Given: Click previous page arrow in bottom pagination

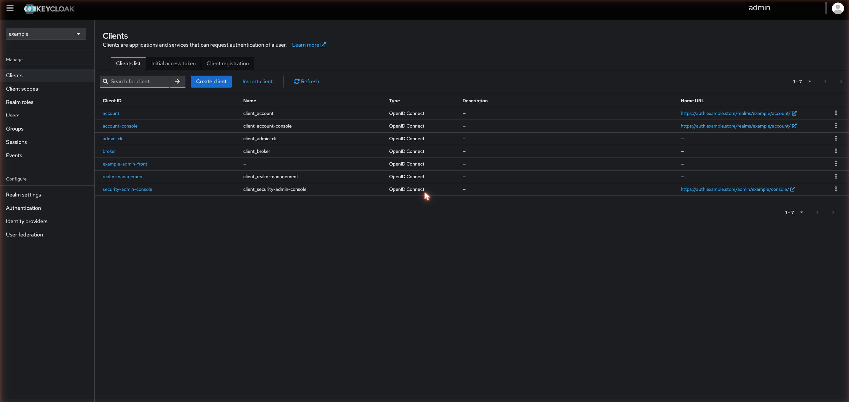Looking at the screenshot, I should [817, 212].
